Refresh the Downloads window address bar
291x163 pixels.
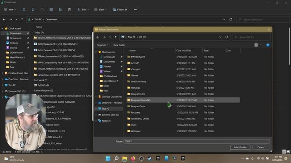click(x=231, y=19)
